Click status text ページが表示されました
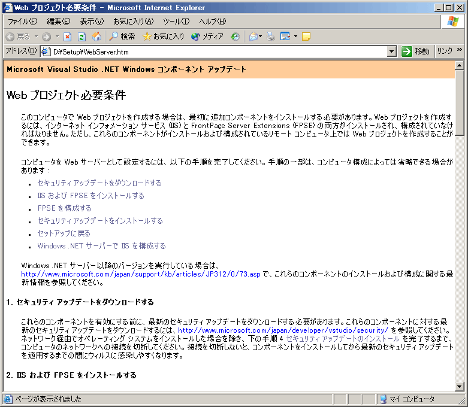This screenshot has height=407, width=468. point(48,399)
